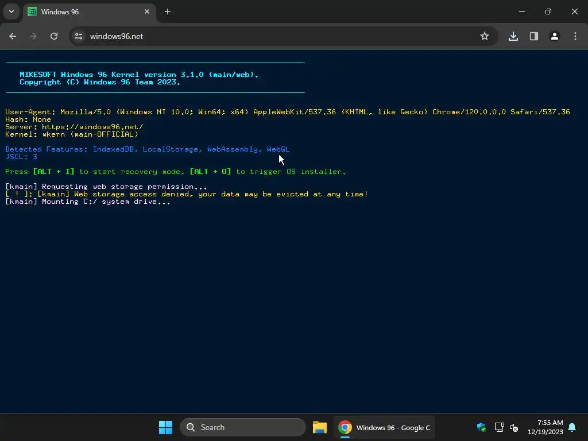Select the Windows 96 - Google Chrome taskbar item
The height and width of the screenshot is (441, 588).
[x=384, y=427]
